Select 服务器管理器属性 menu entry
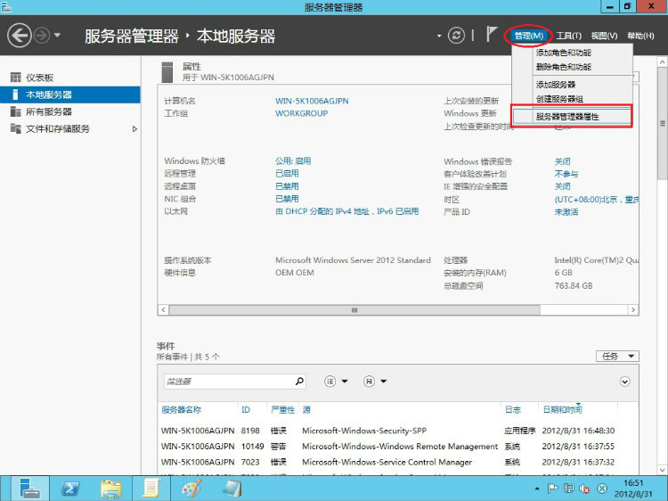Screen dimensions: 668x501 572,117
